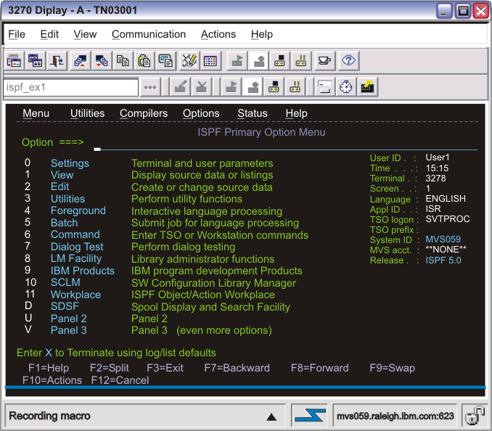Select the Workplace option

click(x=75, y=295)
